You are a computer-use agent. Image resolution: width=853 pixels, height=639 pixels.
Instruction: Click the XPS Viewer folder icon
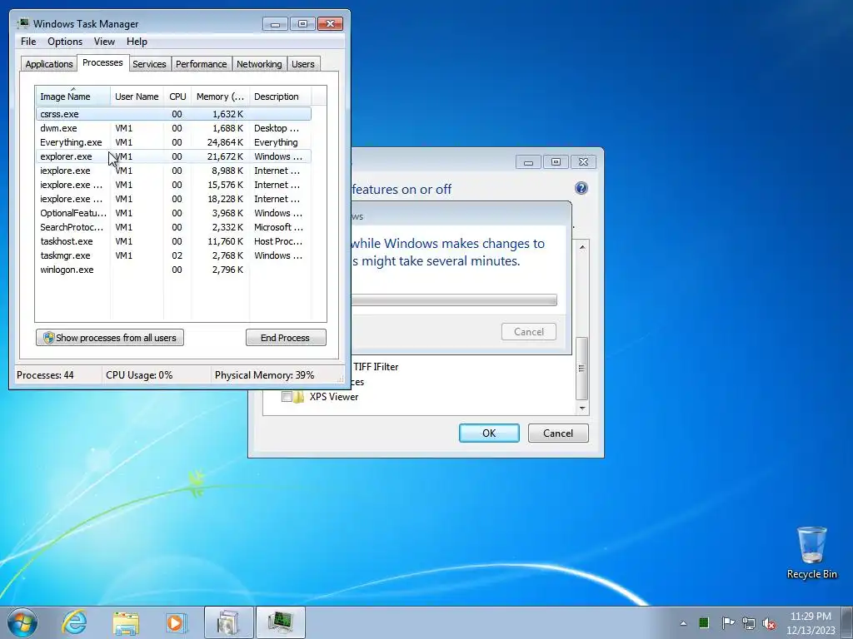(x=299, y=397)
